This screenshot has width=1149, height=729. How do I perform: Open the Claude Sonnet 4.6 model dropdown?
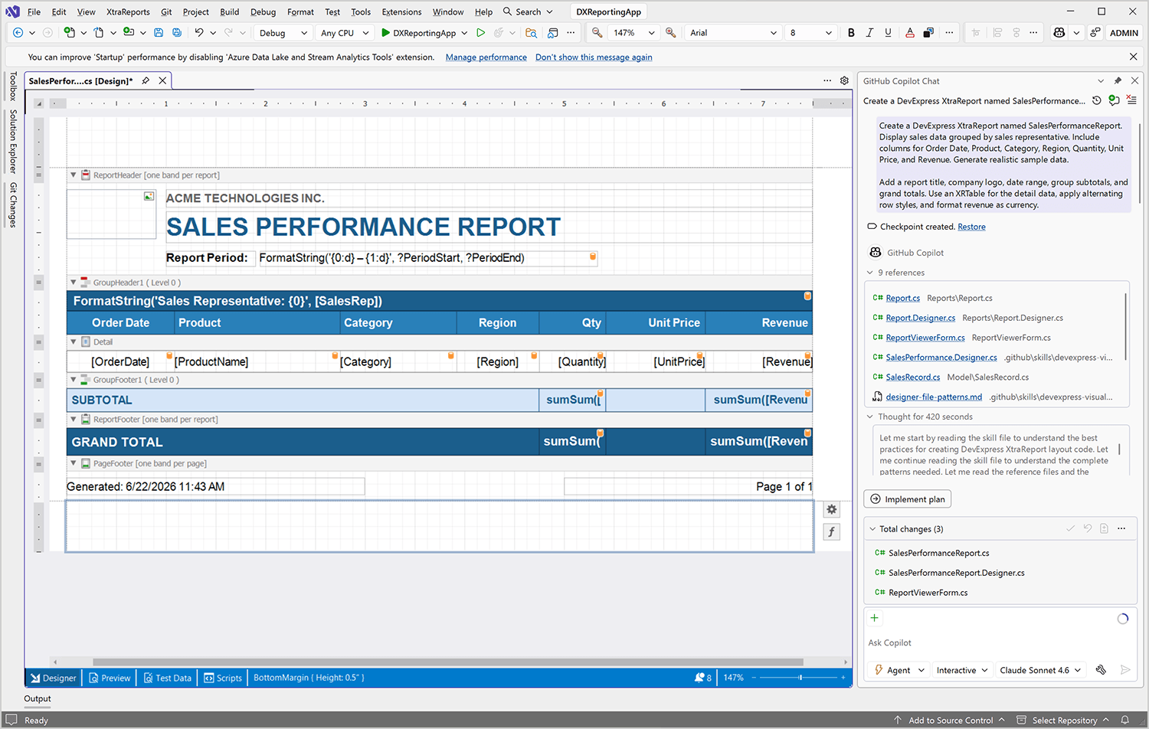click(x=1040, y=670)
